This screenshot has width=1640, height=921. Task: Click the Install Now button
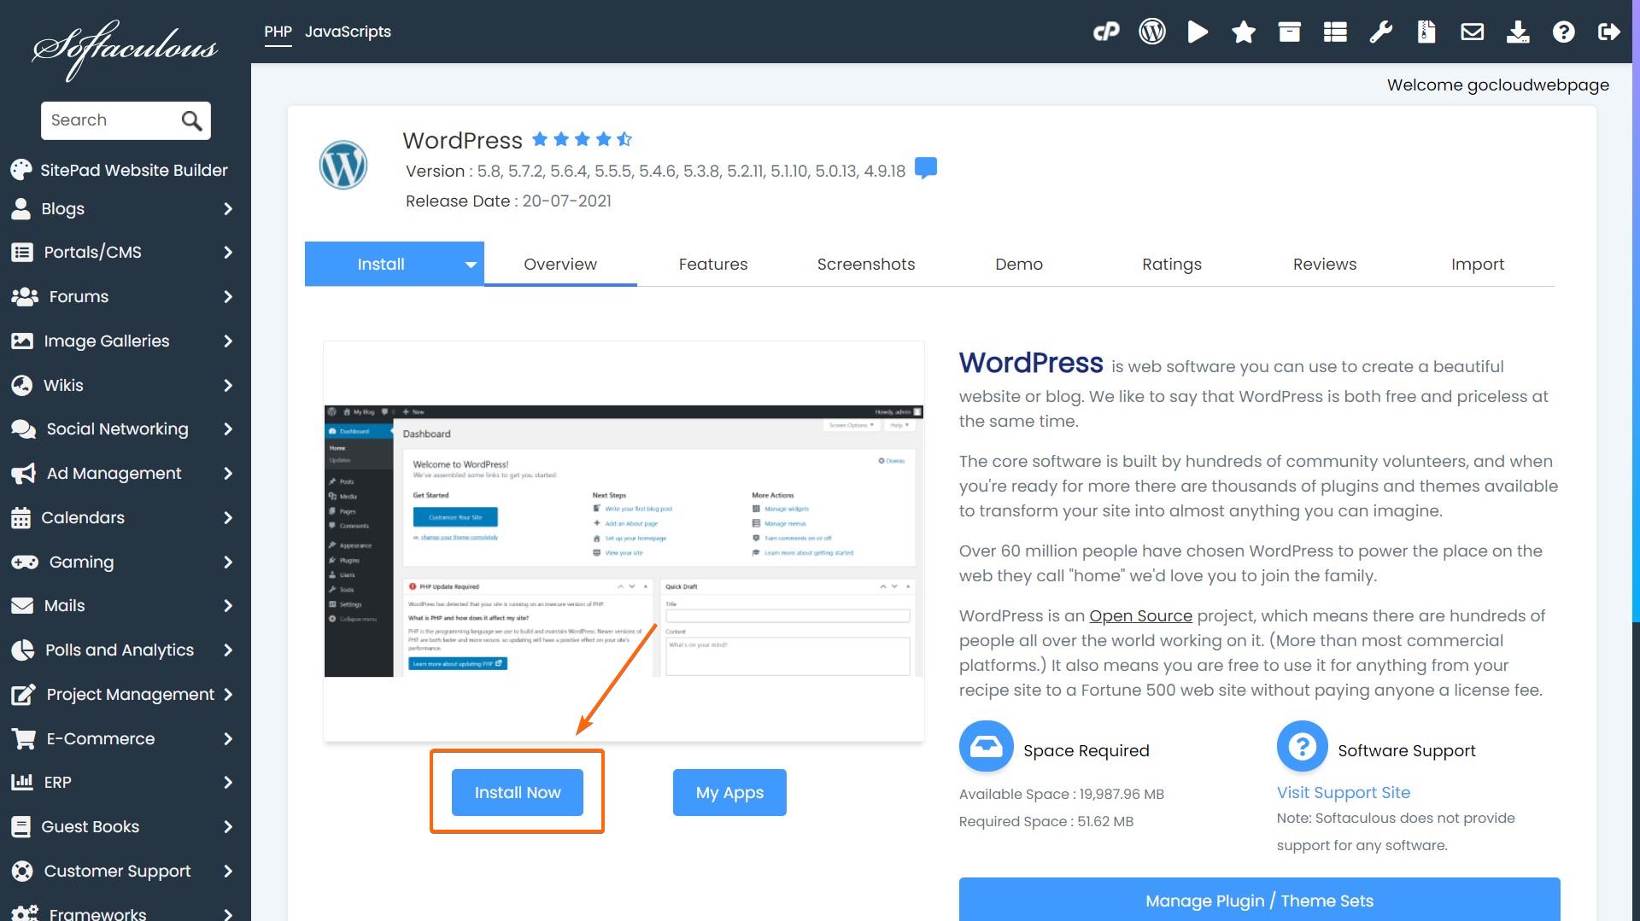tap(518, 792)
